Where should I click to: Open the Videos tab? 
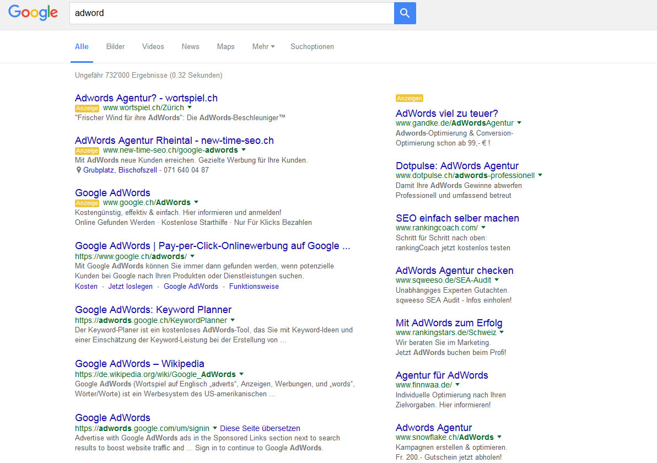[153, 46]
